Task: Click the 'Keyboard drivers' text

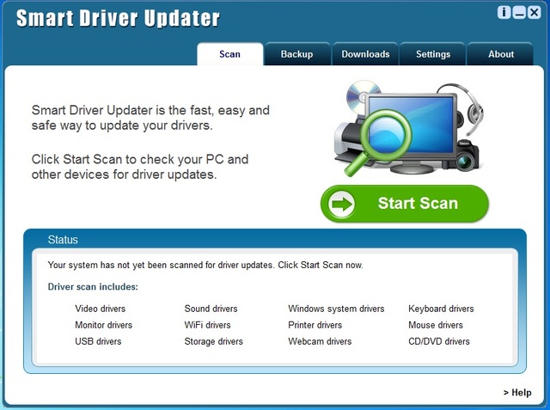Action: [x=441, y=309]
